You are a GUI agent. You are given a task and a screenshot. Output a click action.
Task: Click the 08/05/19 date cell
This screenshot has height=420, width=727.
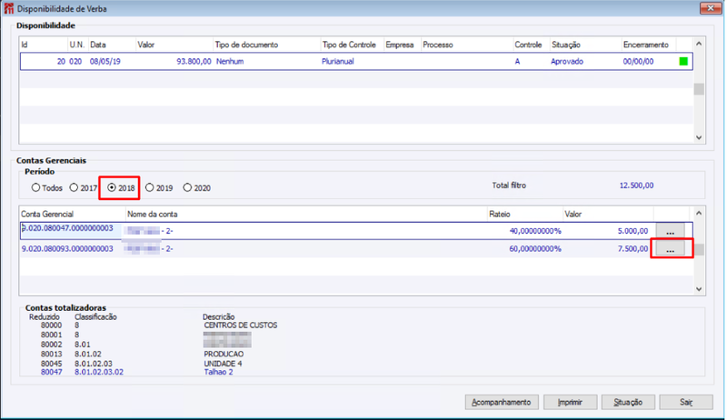(x=105, y=61)
